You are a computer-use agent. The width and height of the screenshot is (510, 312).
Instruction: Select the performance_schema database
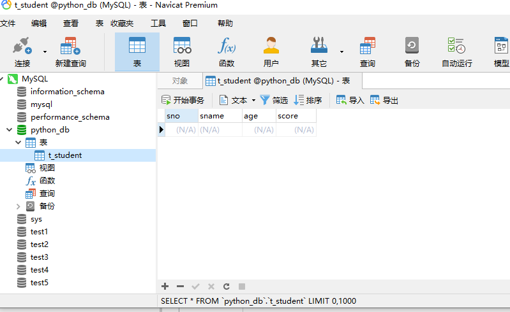[x=70, y=117]
